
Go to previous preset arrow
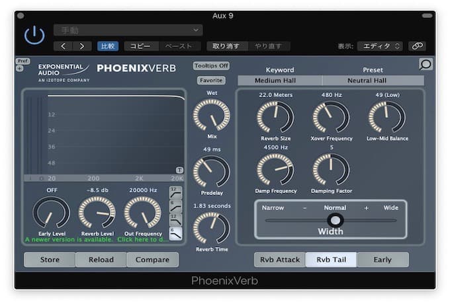[x=63, y=46]
